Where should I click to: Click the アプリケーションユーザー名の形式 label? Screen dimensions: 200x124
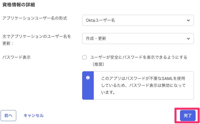(35, 18)
